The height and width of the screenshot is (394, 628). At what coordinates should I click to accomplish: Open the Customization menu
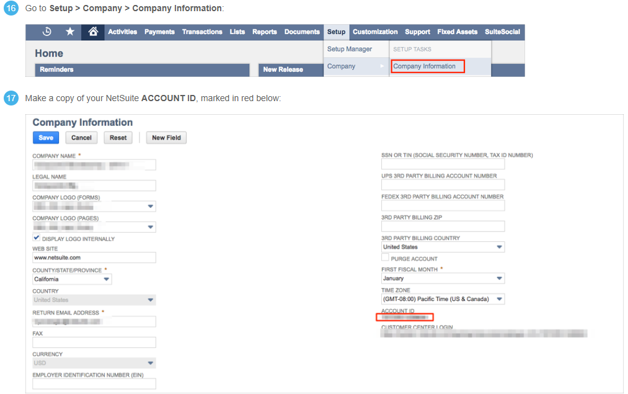pos(375,32)
